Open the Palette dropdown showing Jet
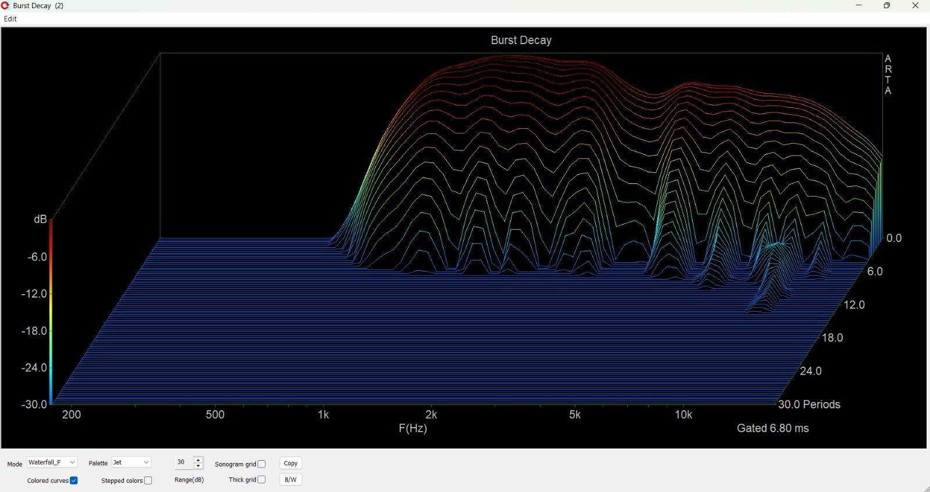The image size is (930, 492). tap(131, 462)
